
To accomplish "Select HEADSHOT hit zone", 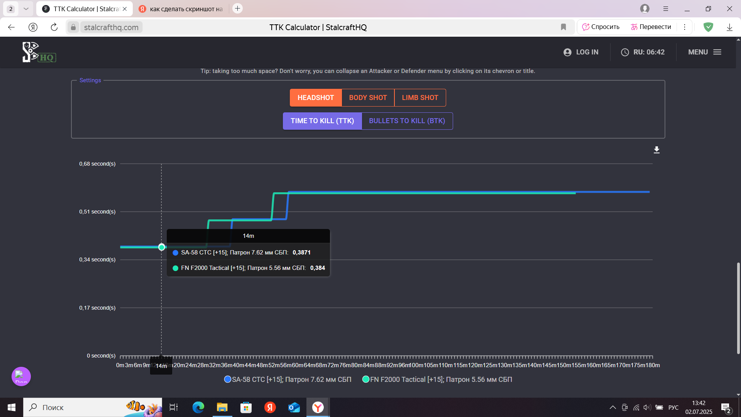I will click(x=316, y=98).
